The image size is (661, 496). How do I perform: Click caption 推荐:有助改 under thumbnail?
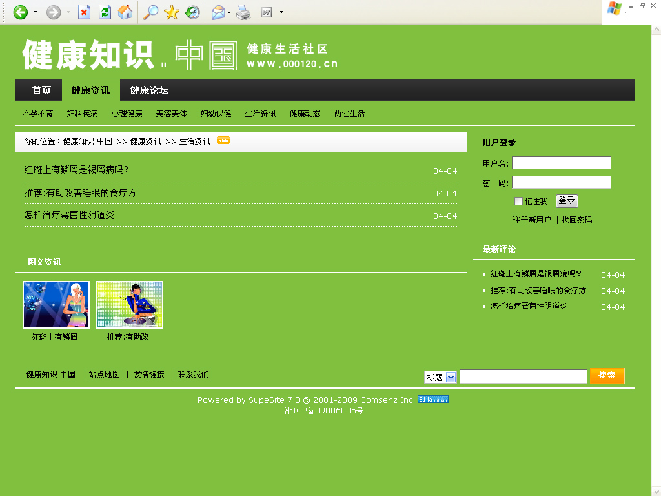[128, 336]
